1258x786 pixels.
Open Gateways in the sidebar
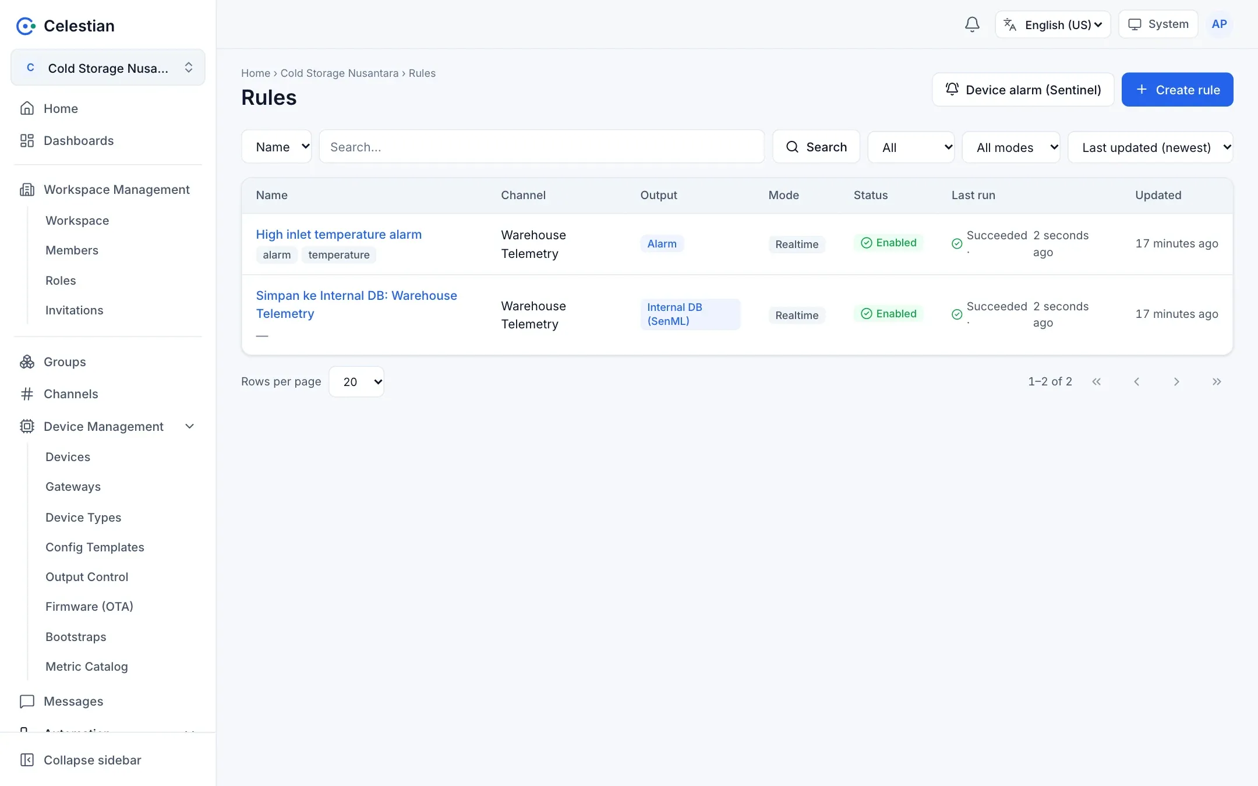pos(73,487)
